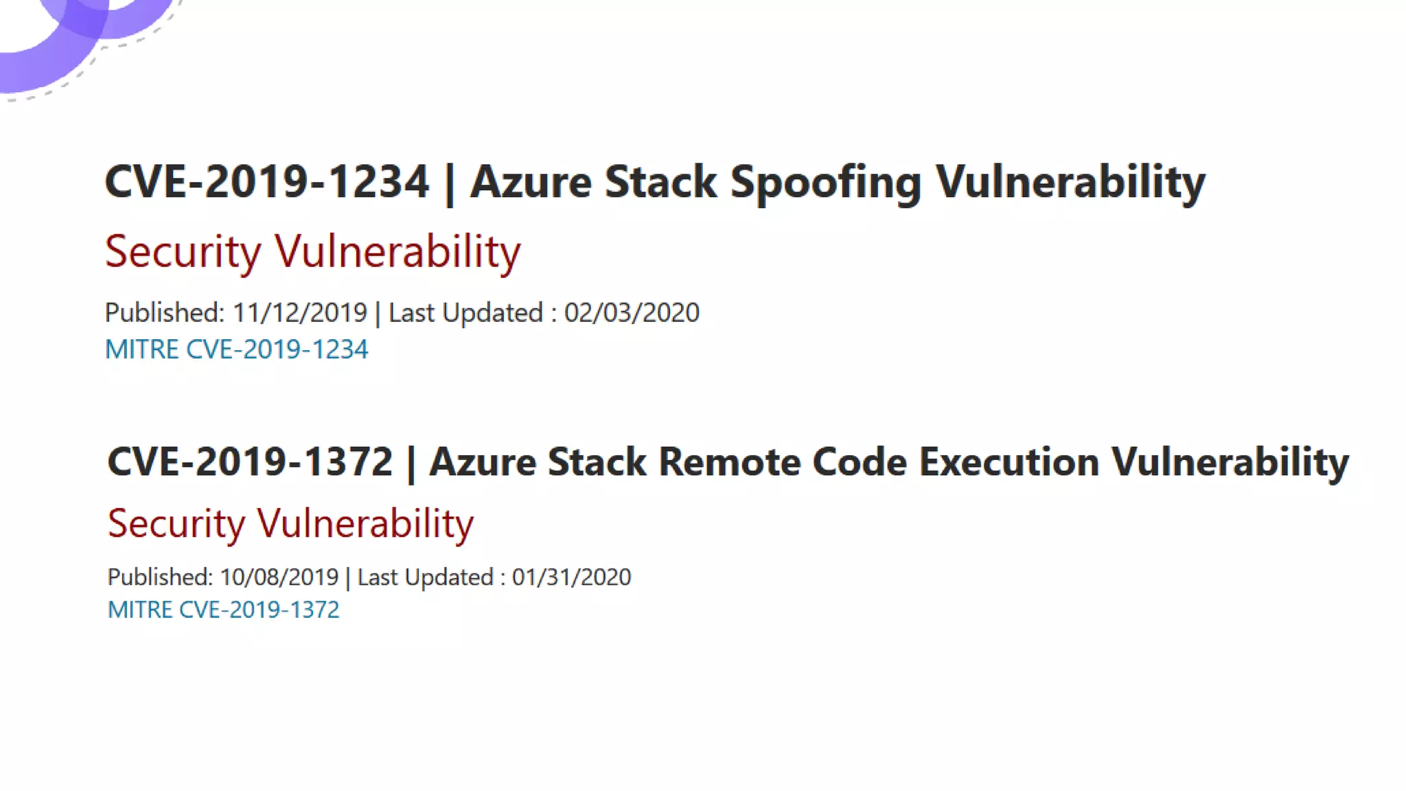Click the Published 11/12/2019 date
This screenshot has height=791, width=1406.
[x=299, y=313]
